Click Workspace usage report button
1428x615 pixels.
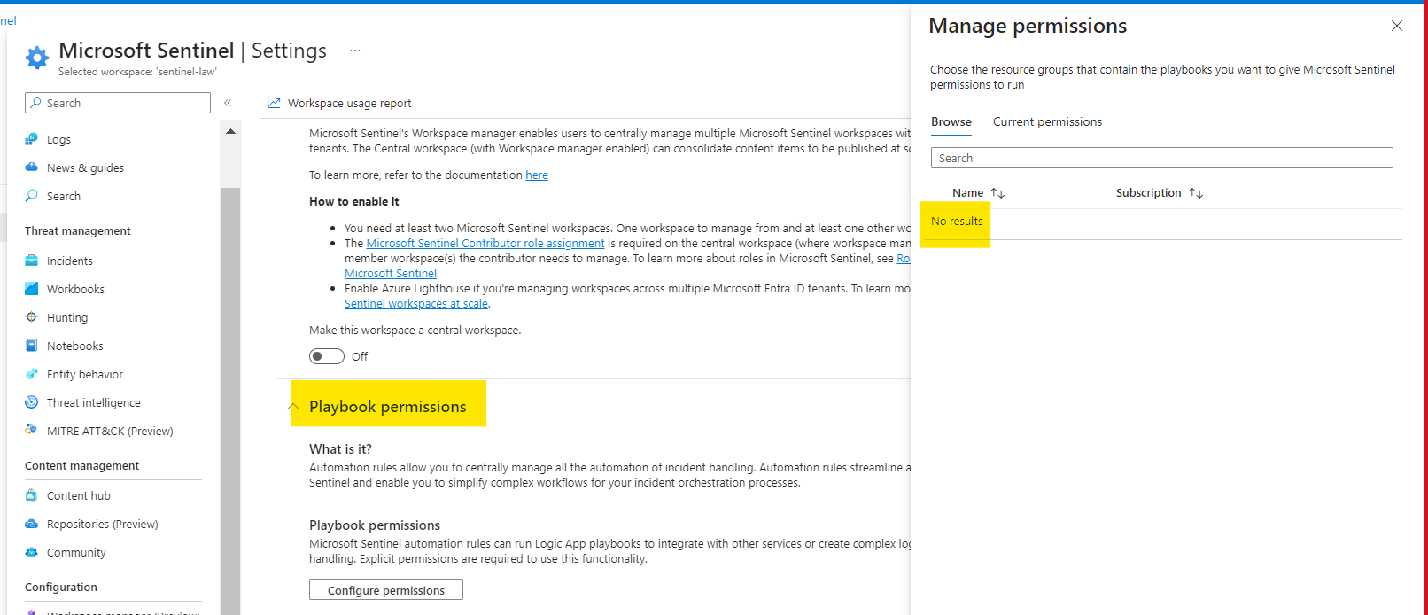pyautogui.click(x=339, y=103)
